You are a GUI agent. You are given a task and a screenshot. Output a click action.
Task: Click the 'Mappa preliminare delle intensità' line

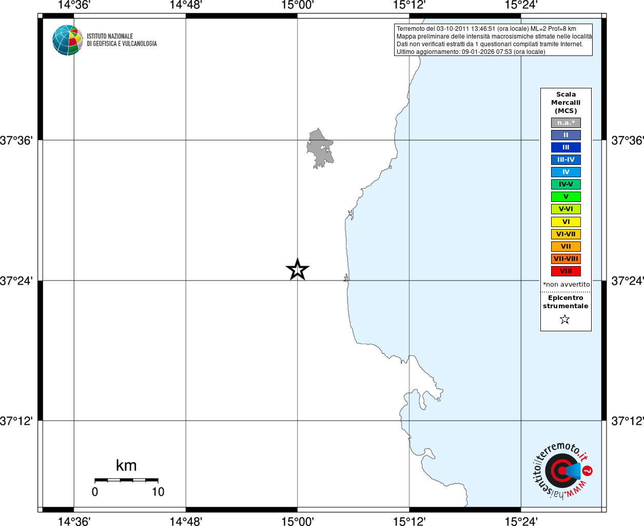[x=494, y=36]
